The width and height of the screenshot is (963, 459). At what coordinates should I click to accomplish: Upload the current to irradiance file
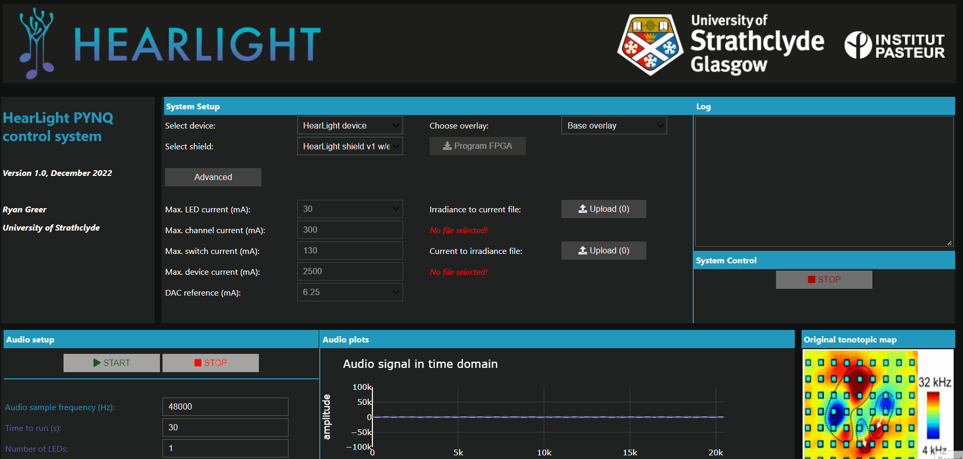(604, 250)
